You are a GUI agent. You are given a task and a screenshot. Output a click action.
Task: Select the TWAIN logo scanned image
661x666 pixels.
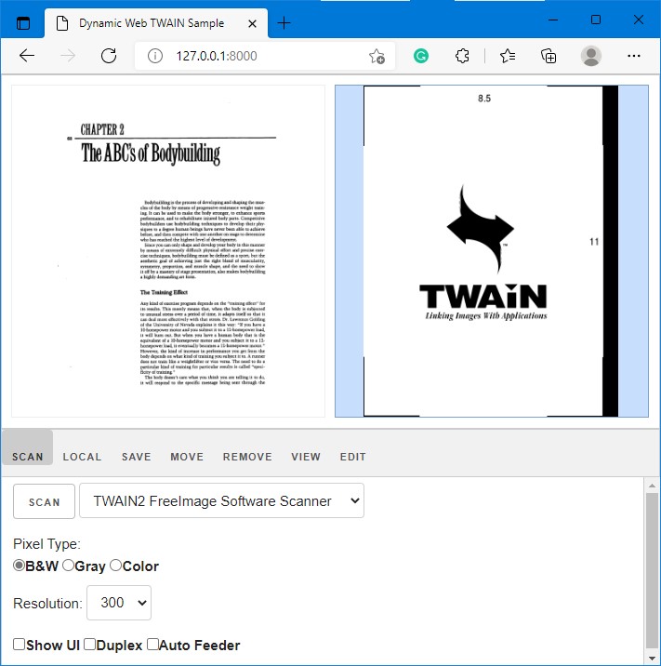point(491,251)
